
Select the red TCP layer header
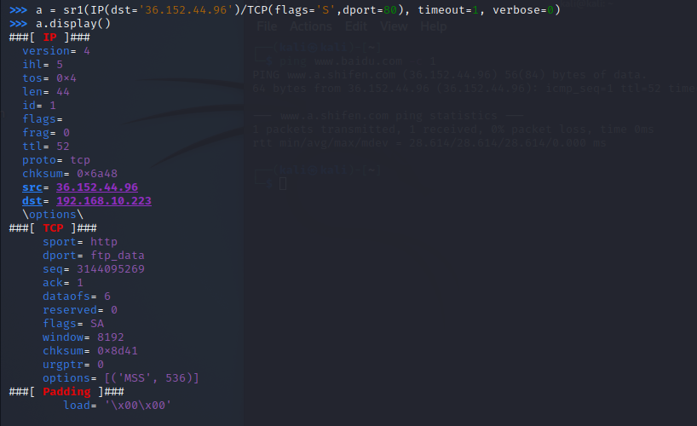(53, 228)
